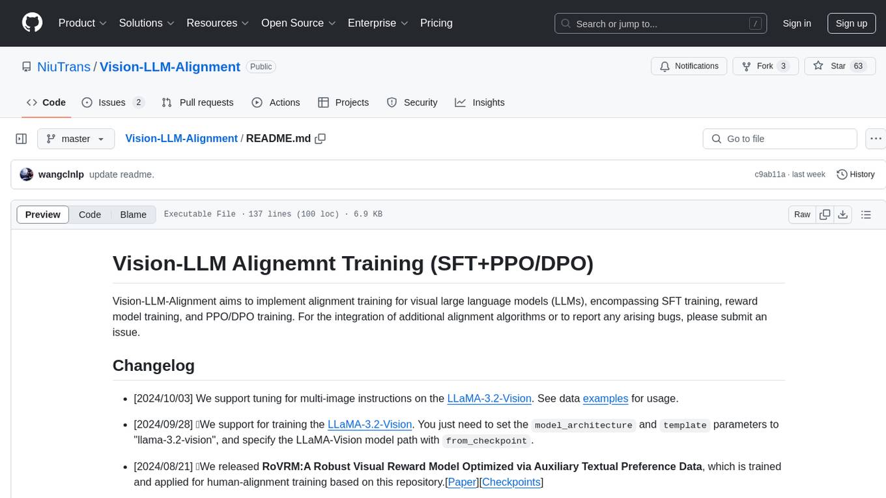This screenshot has height=498, width=886.
Task: Open the RoVRM Checkpoints link
Action: [x=511, y=482]
